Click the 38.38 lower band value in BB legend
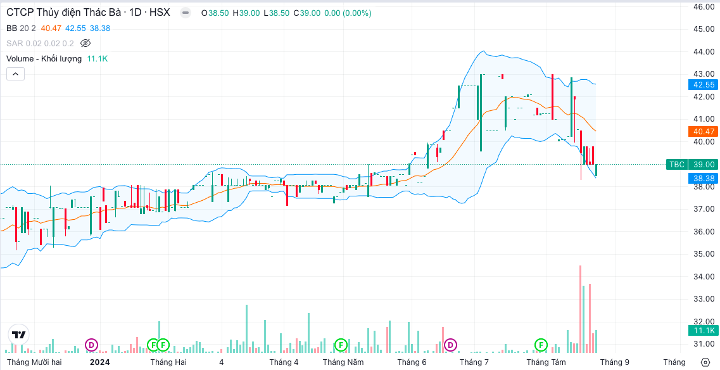Viewport: 720px width, 370px height. click(99, 29)
